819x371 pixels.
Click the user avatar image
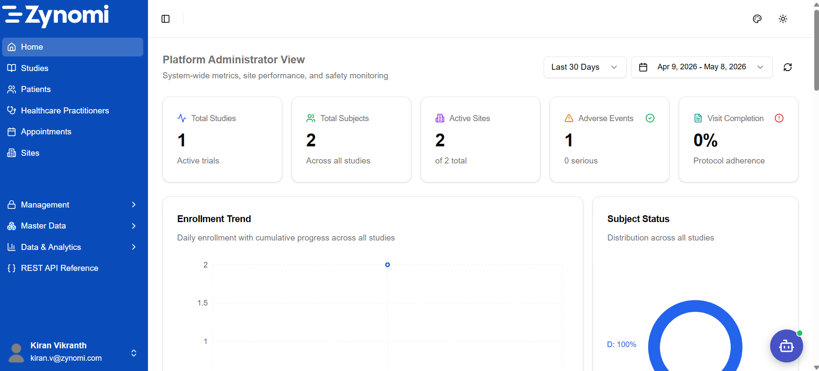coord(16,353)
